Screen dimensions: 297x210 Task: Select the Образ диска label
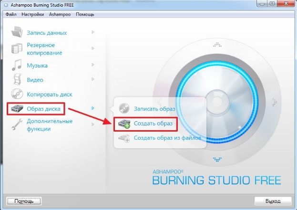click(43, 109)
